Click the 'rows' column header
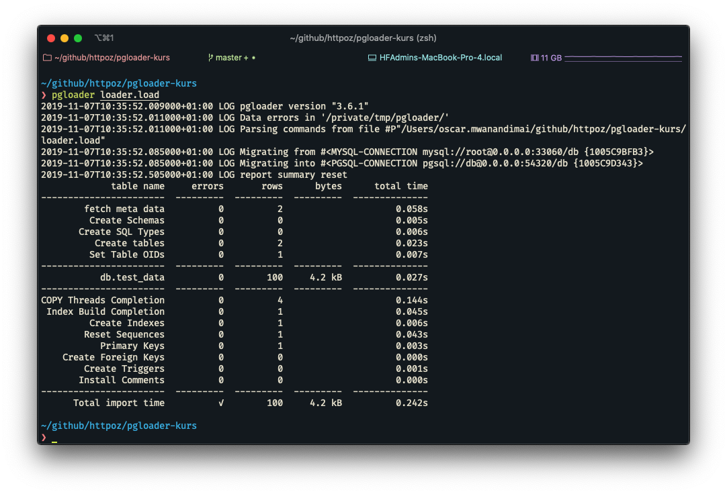 coord(272,186)
